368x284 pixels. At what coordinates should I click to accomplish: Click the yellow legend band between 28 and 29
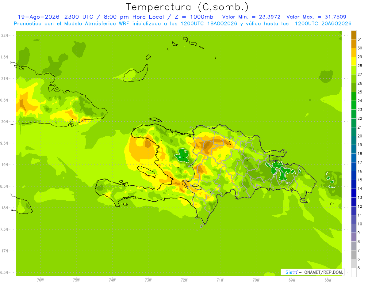(x=354, y=61)
